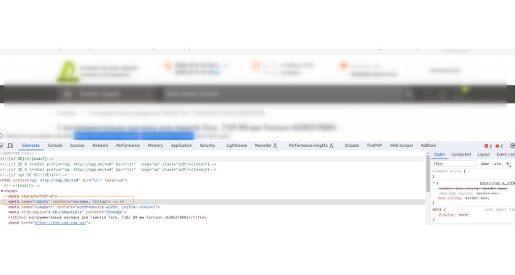Open the Performance tab
515x275 pixels.
point(128,145)
